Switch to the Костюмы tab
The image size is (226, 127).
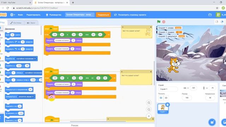16,23
